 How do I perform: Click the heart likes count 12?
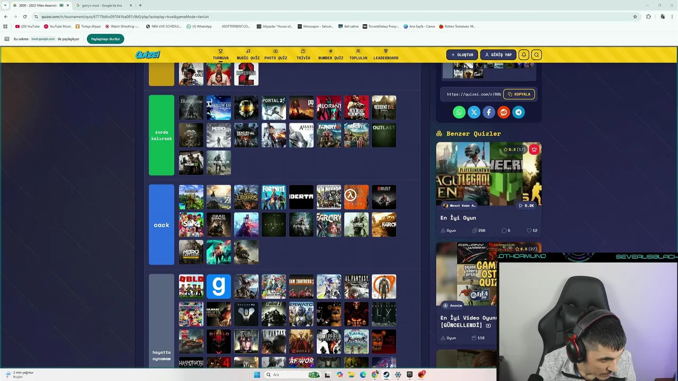click(532, 231)
